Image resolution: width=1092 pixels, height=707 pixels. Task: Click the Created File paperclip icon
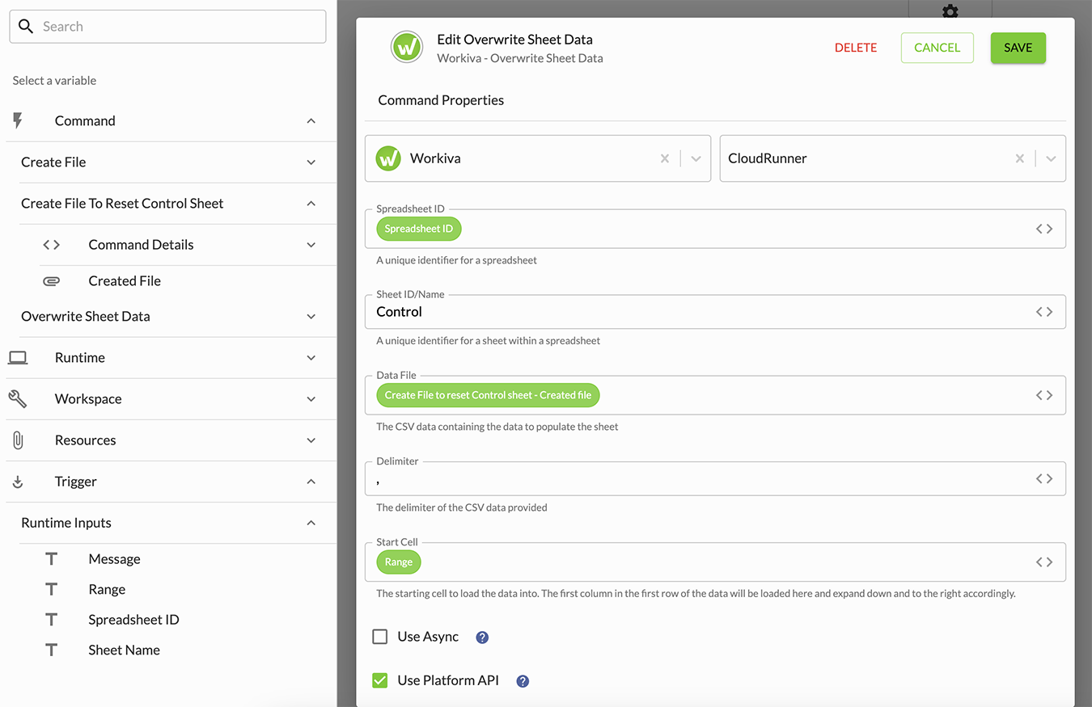click(x=51, y=281)
